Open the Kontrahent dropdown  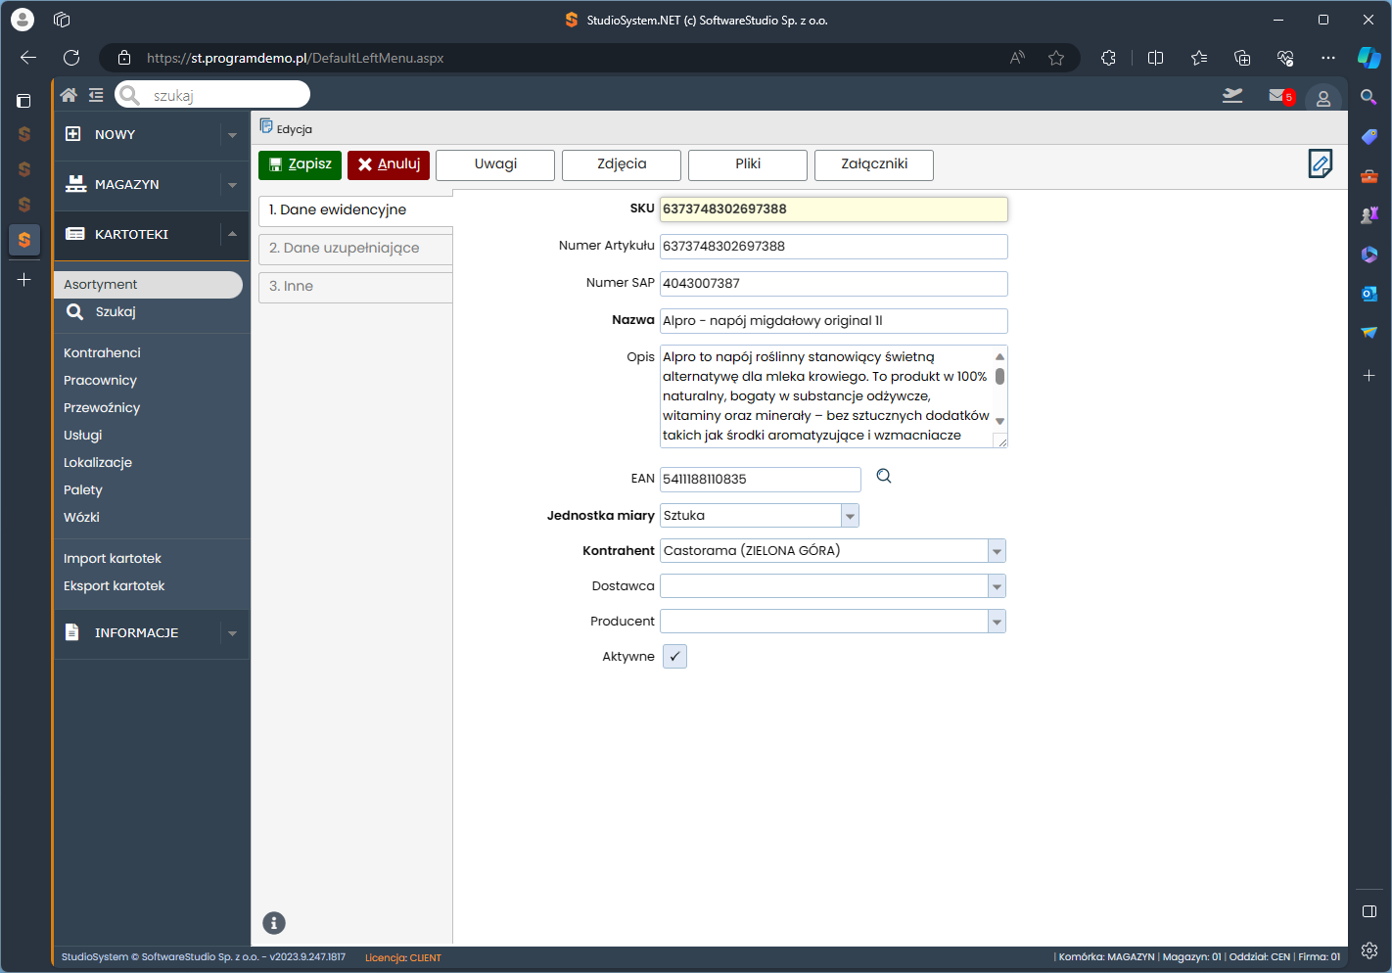997,551
